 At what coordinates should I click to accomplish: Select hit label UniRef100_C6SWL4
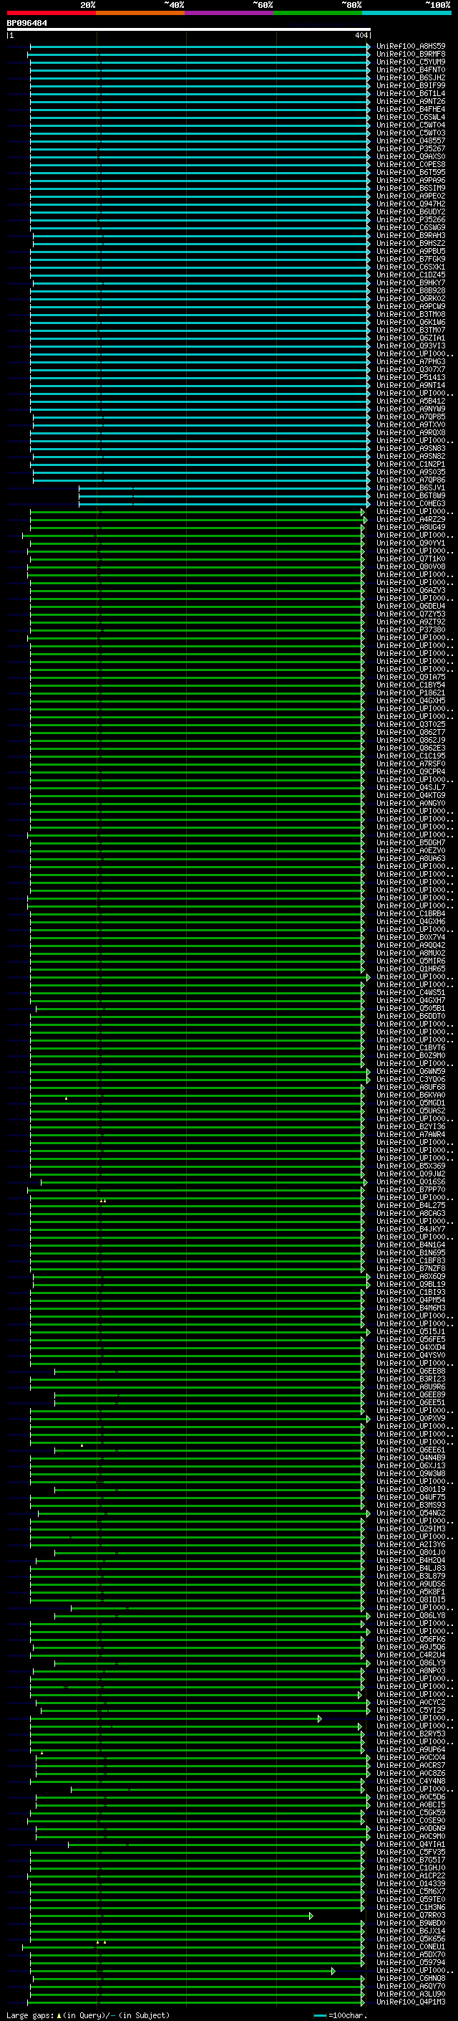click(411, 117)
